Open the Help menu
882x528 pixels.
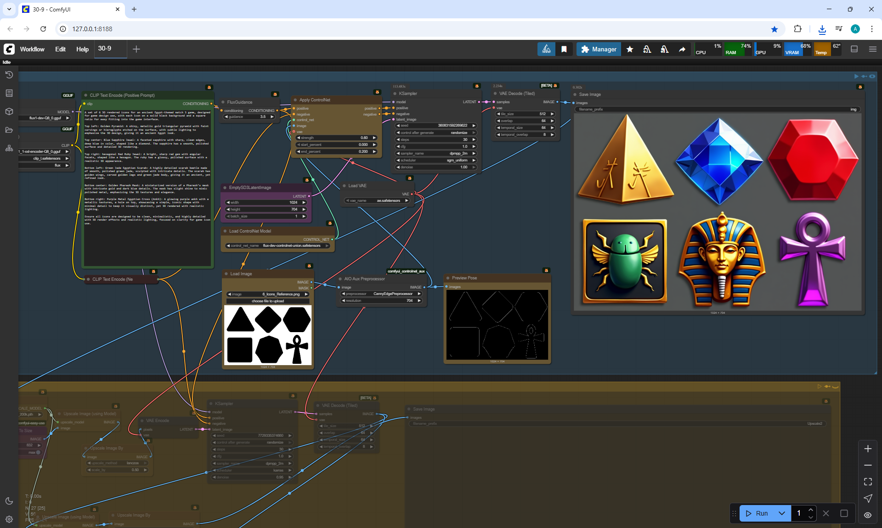click(82, 49)
